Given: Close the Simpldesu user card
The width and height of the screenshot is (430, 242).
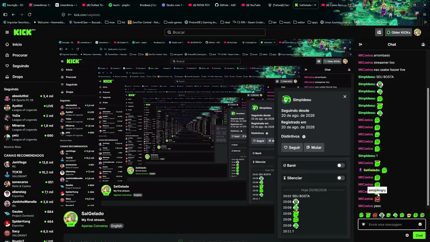Looking at the screenshot, I should tap(345, 96).
